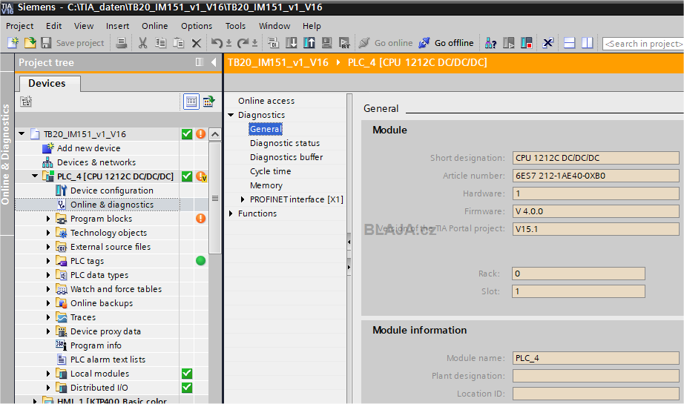Click the Module name field
The image size is (684, 404).
coord(596,358)
